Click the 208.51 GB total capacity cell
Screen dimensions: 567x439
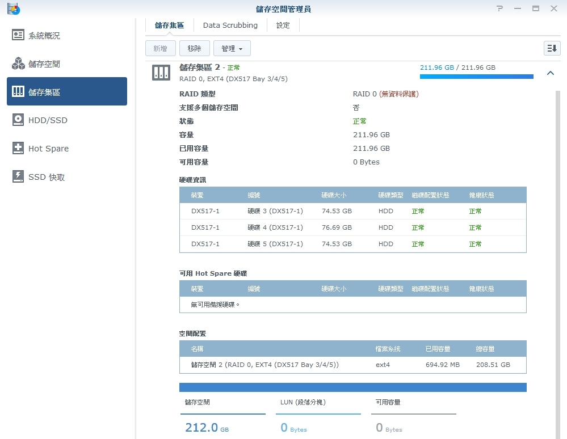pyautogui.click(x=493, y=365)
